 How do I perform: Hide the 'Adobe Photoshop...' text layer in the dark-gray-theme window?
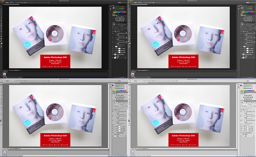coord(241,33)
